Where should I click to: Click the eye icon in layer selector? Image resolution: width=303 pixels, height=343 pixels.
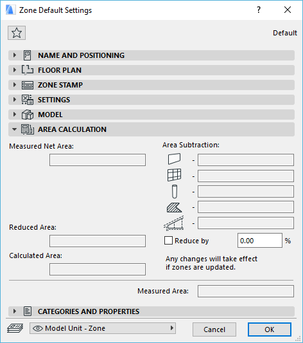(38, 328)
